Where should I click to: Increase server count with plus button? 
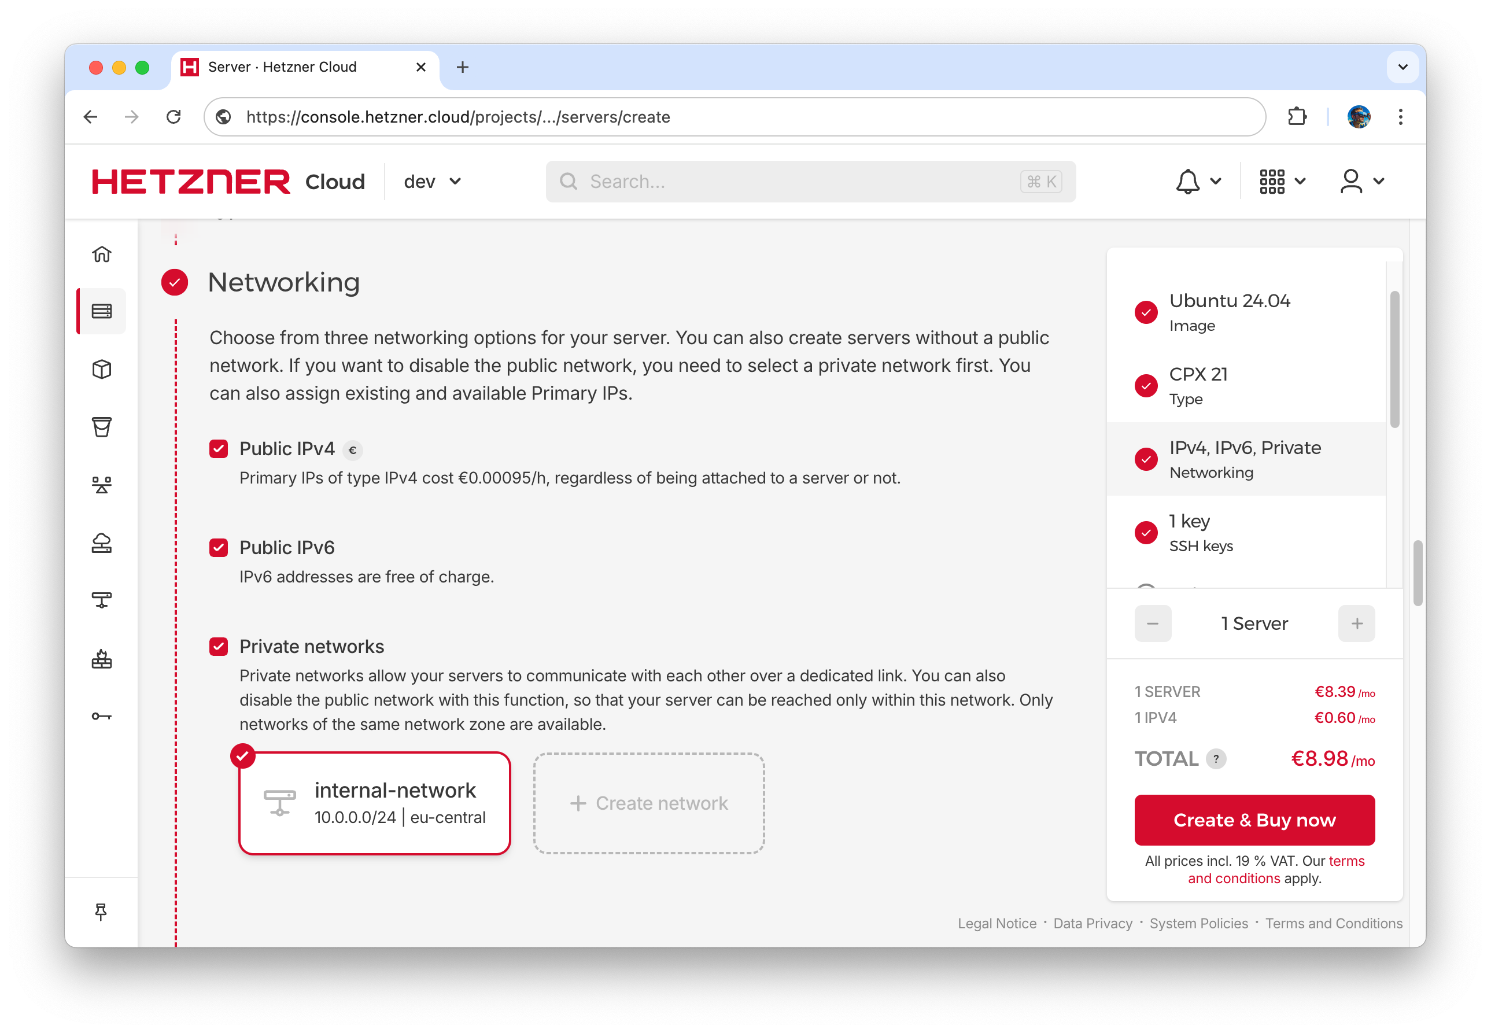pos(1356,624)
